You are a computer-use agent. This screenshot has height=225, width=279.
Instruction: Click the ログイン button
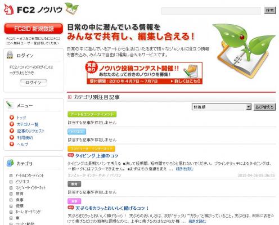click(33, 83)
